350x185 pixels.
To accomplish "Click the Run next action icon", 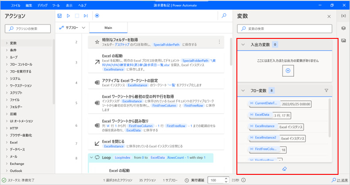I will click(x=86, y=16).
